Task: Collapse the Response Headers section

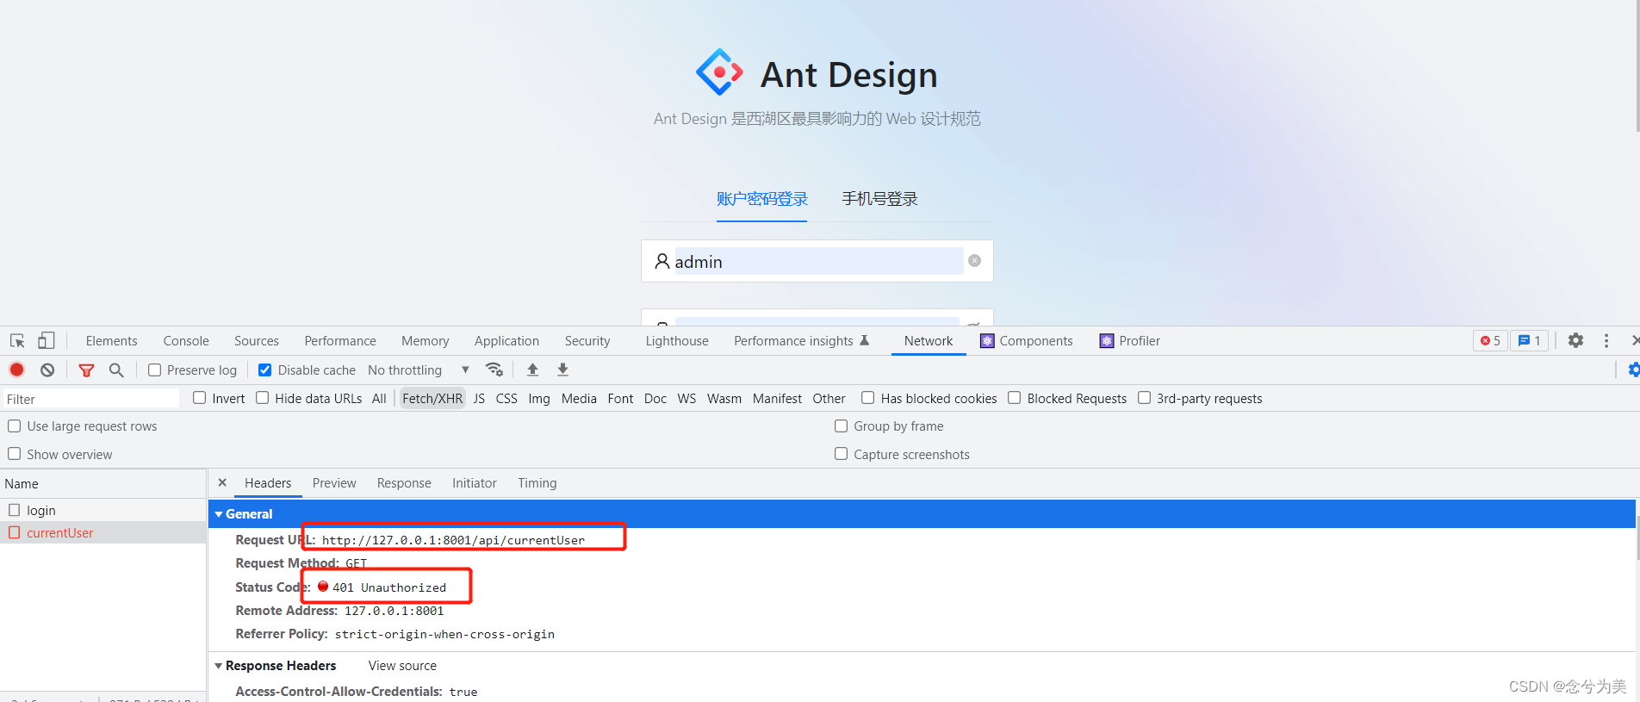Action: [x=219, y=666]
